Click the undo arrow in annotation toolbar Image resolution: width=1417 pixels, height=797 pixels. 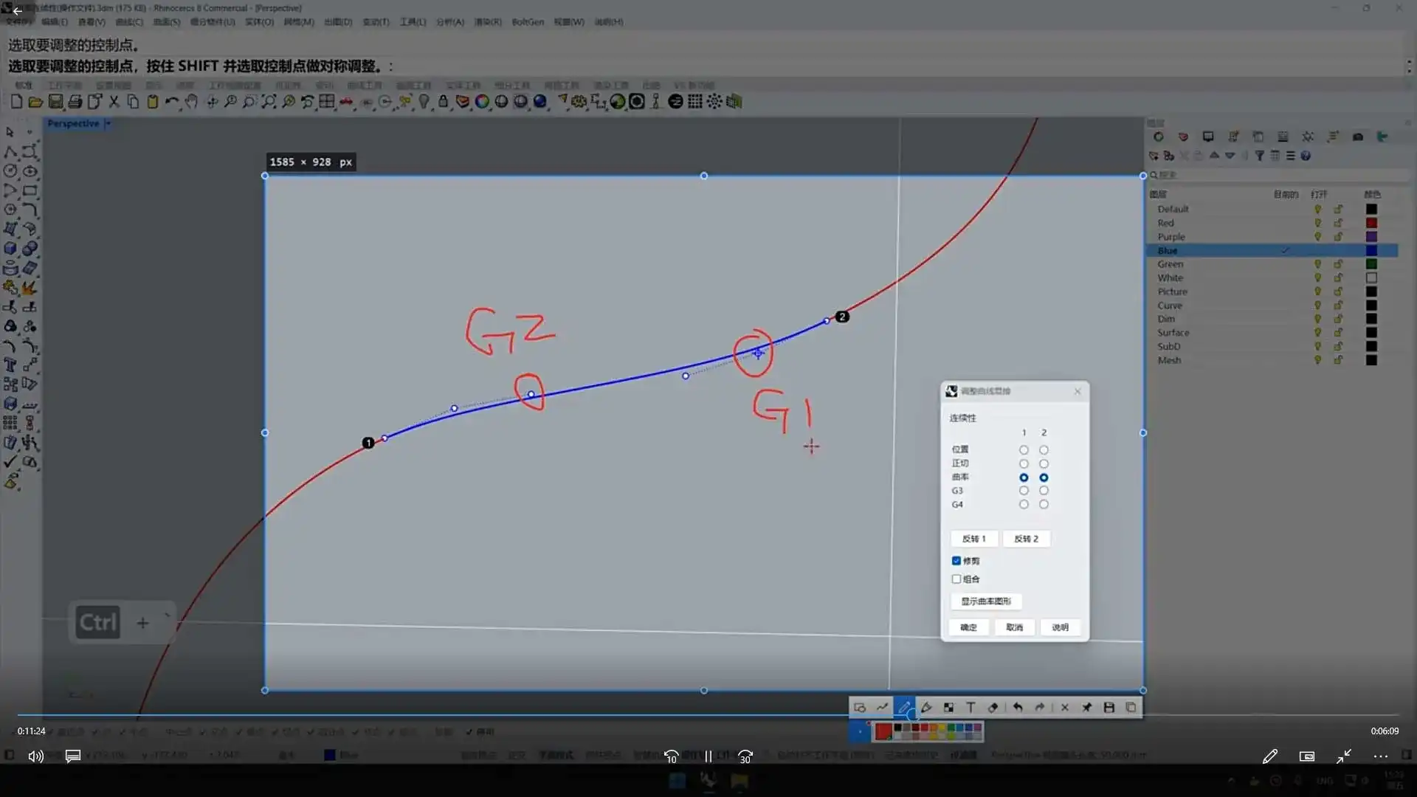point(1018,707)
